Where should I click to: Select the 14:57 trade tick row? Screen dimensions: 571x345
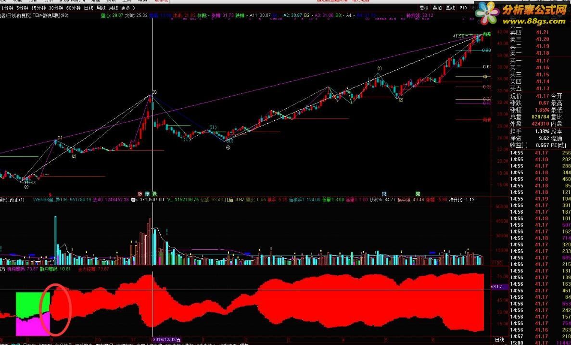pyautogui.click(x=540, y=337)
